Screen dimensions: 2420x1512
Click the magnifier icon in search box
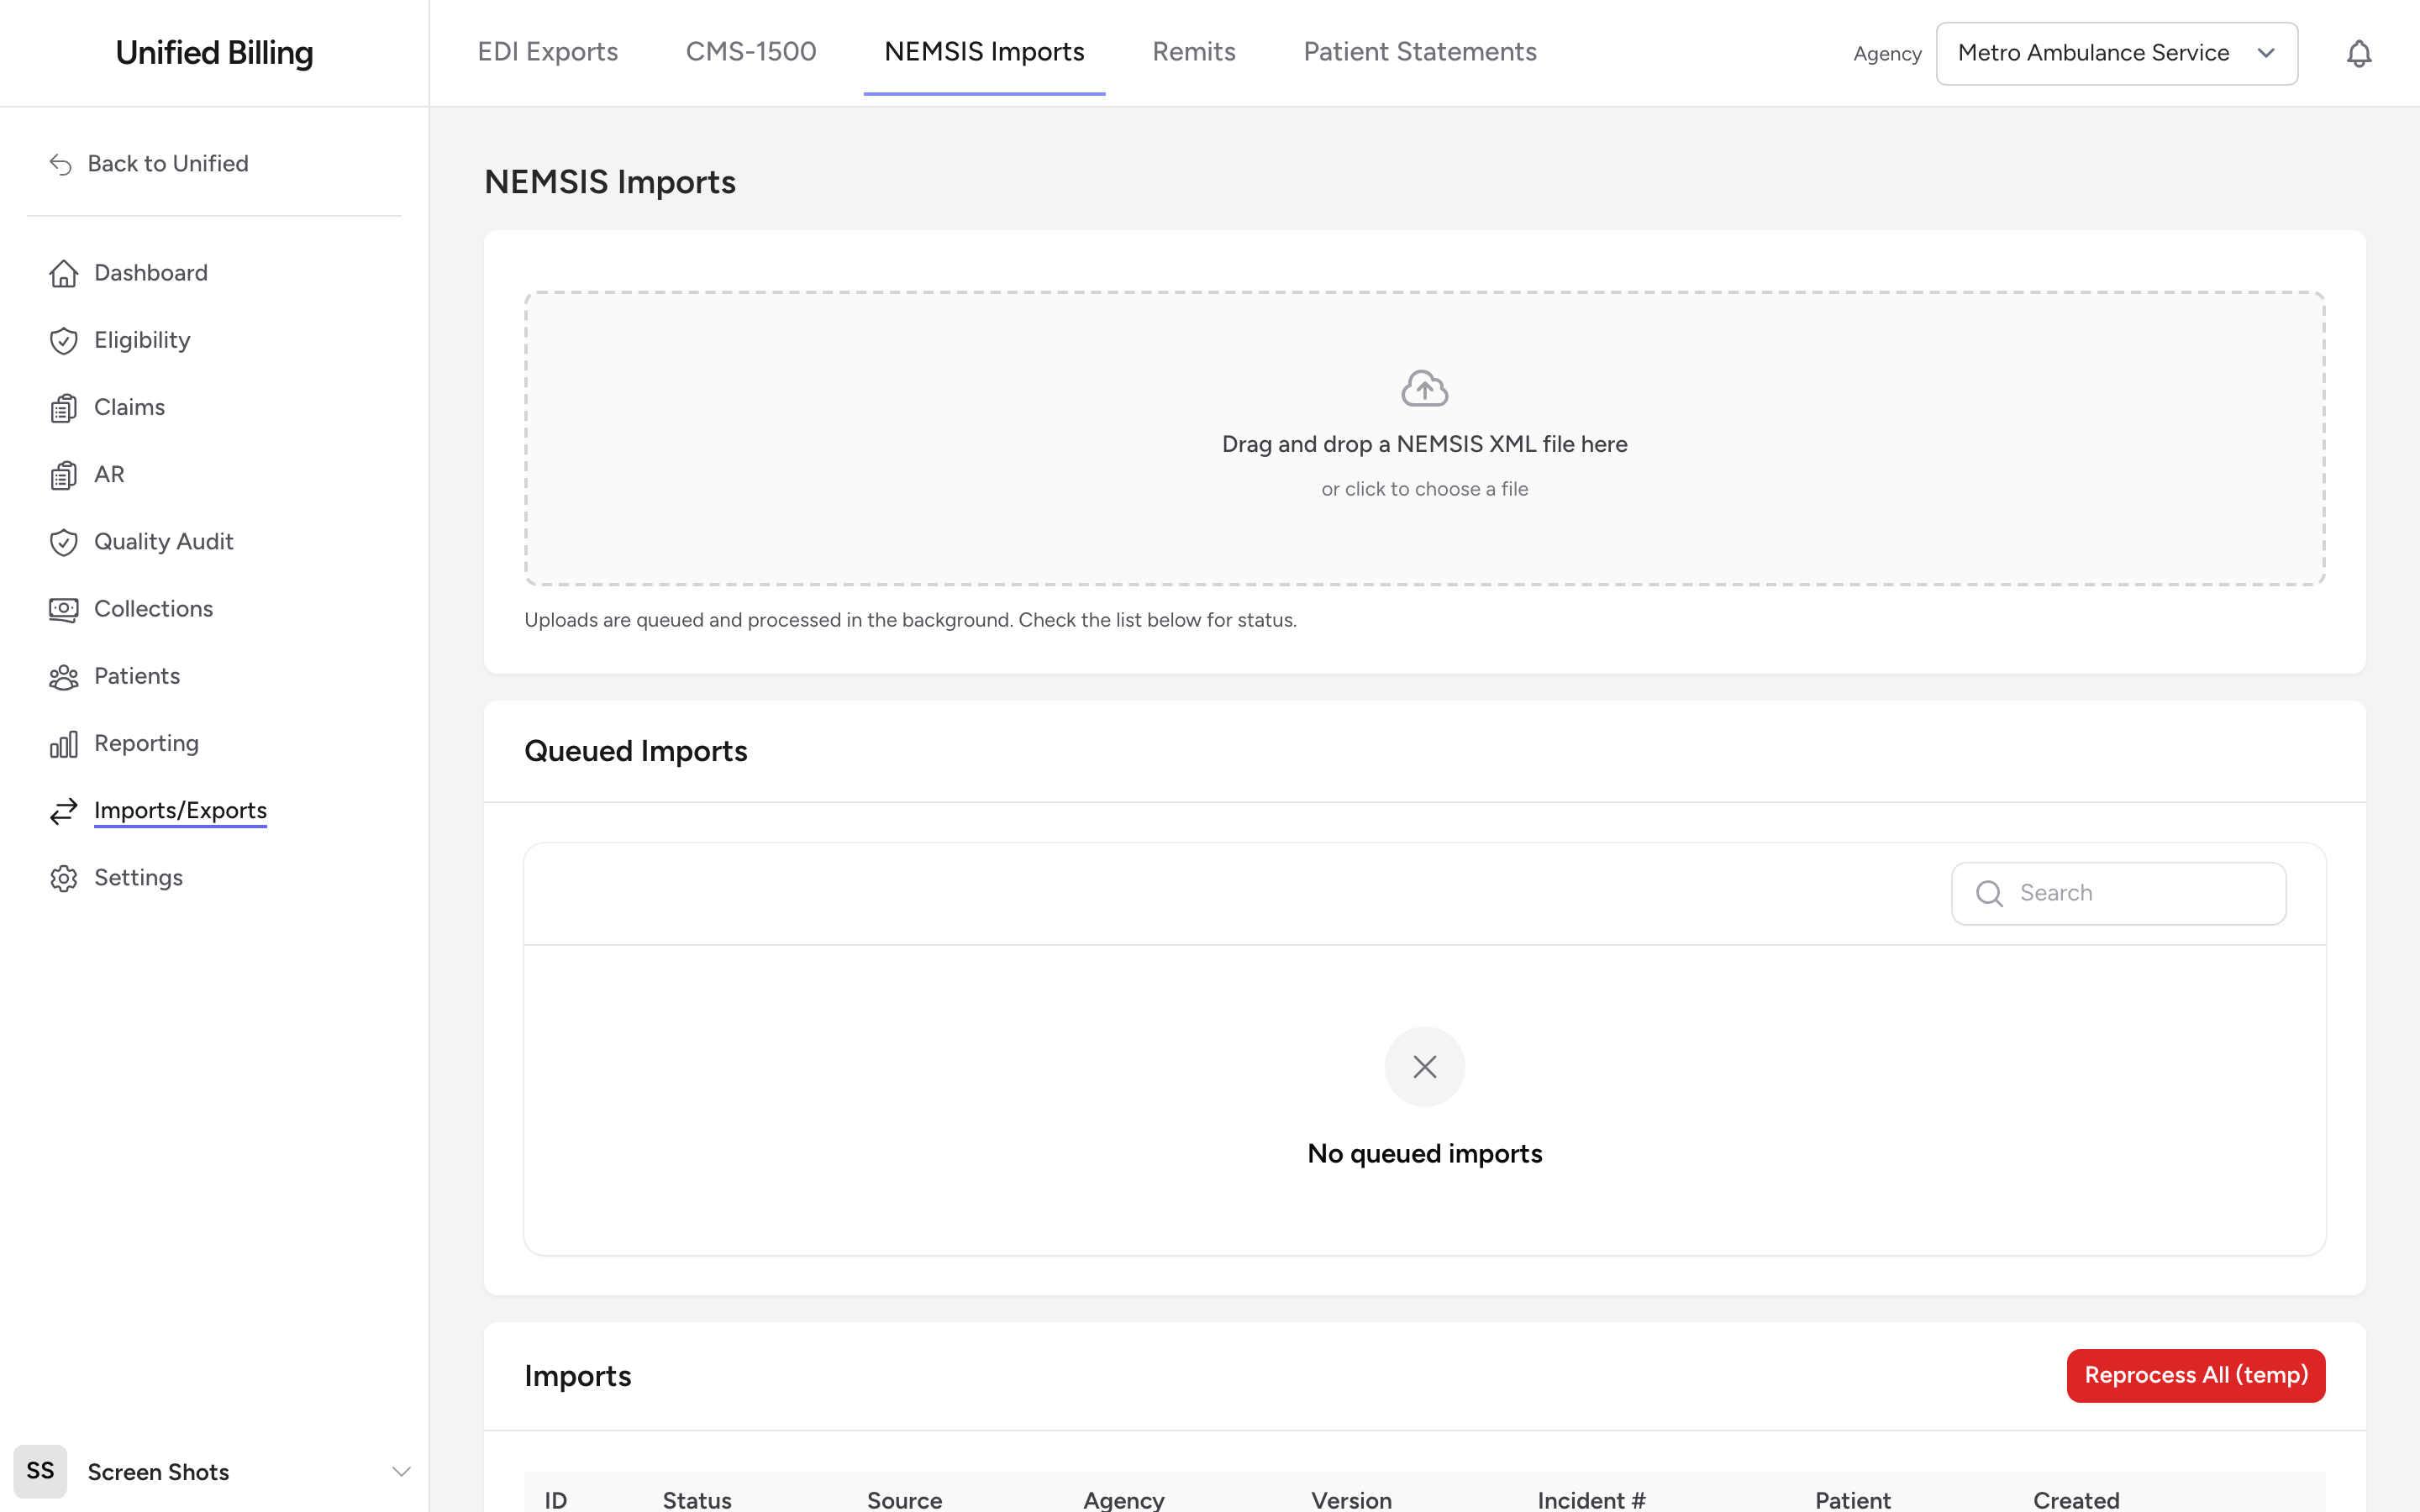pyautogui.click(x=1990, y=893)
